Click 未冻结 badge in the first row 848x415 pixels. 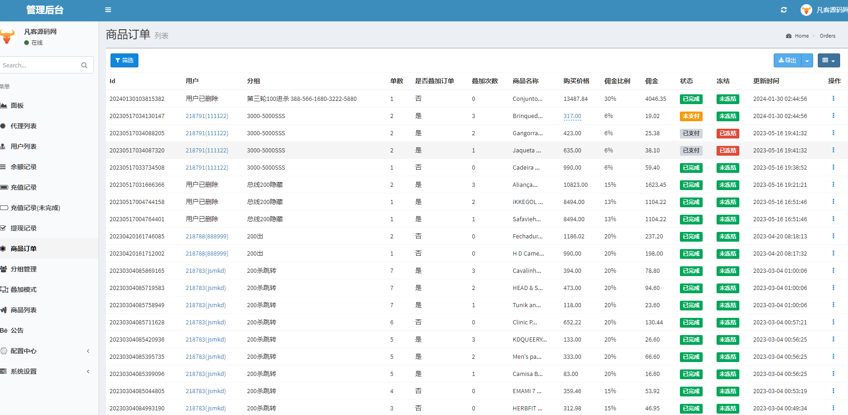[x=728, y=99]
